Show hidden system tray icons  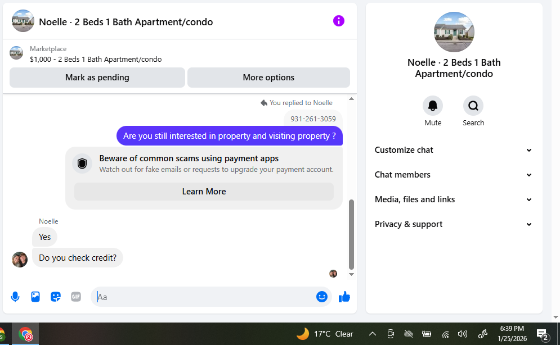click(x=373, y=334)
